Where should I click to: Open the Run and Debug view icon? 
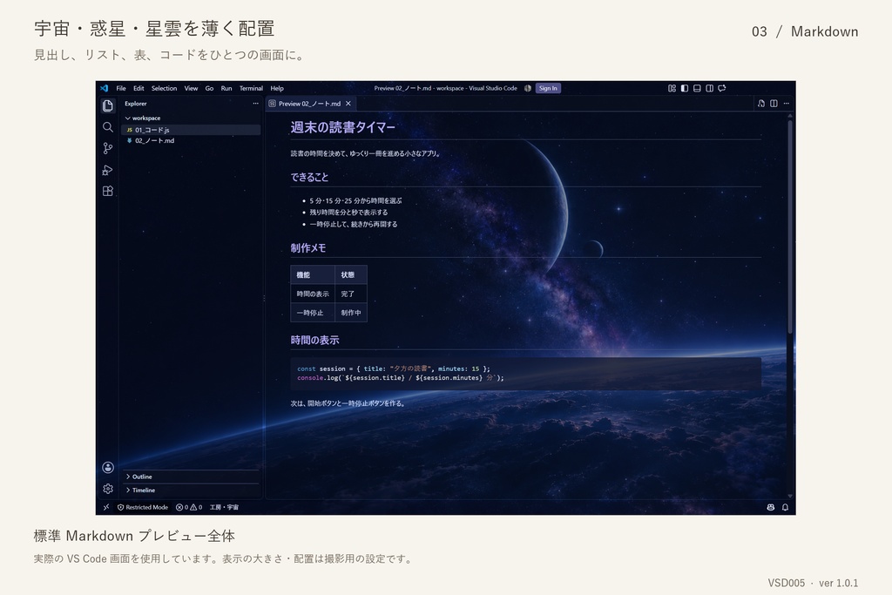click(x=107, y=170)
